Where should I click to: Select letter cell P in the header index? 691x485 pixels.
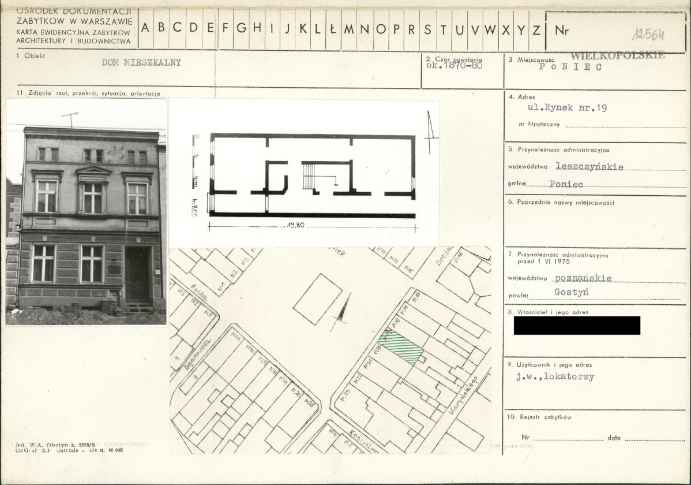pos(396,29)
